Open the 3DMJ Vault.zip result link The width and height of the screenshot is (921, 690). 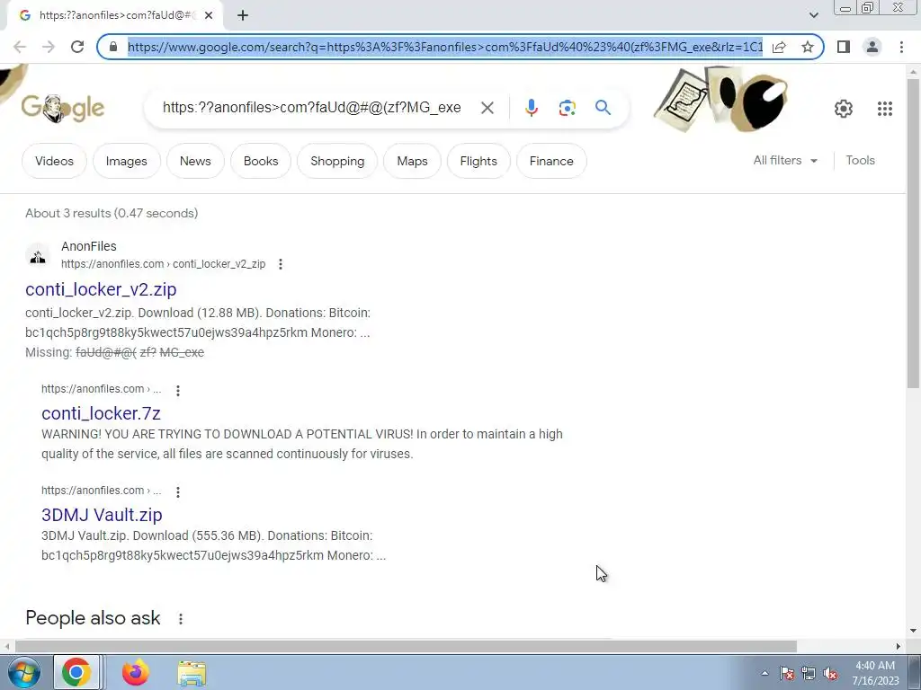[x=102, y=515]
